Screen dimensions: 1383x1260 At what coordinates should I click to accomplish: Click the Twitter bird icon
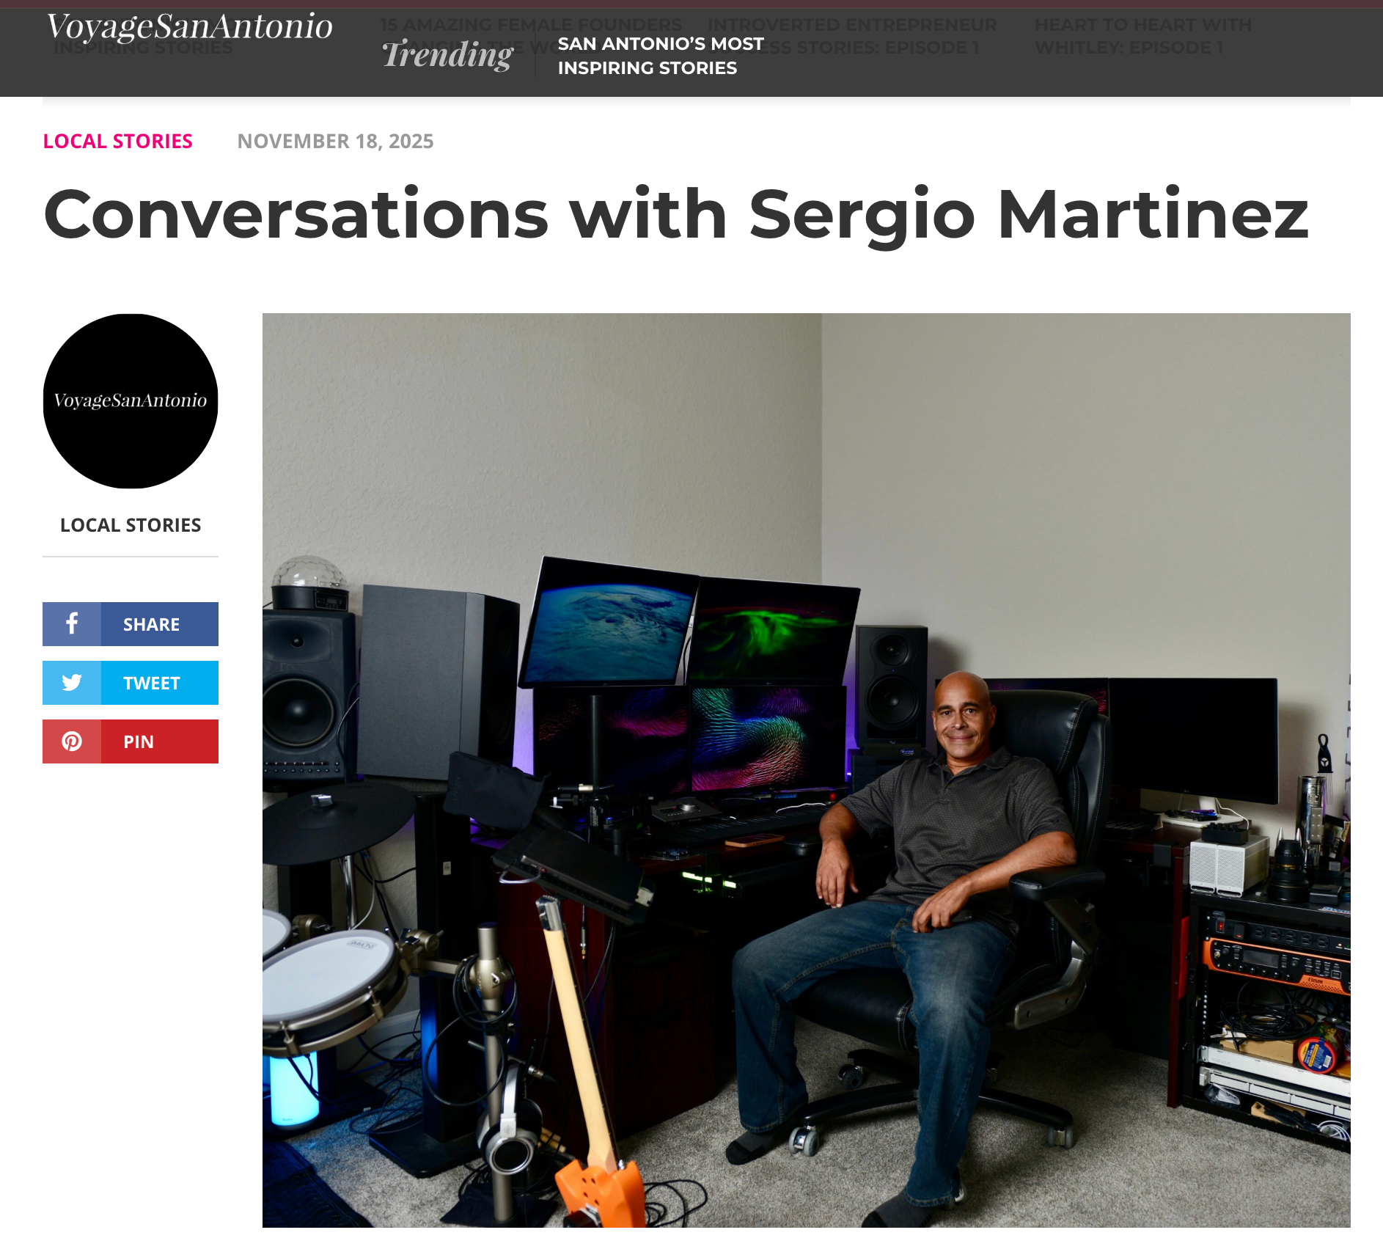pos(72,683)
